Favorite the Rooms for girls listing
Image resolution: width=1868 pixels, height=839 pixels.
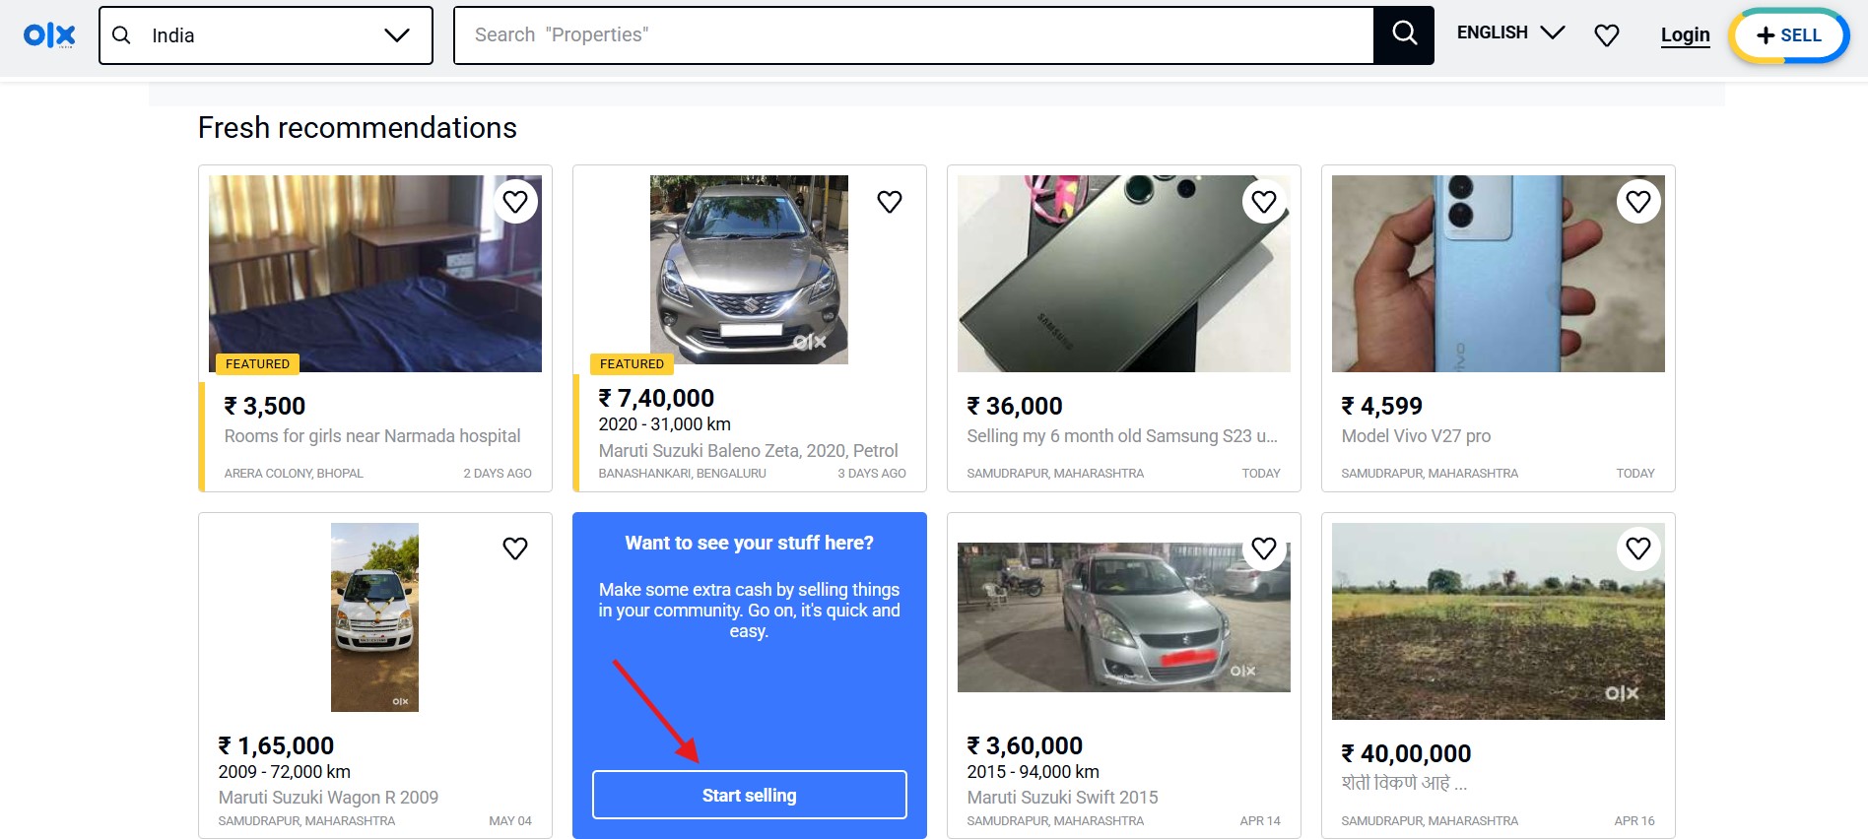(515, 202)
